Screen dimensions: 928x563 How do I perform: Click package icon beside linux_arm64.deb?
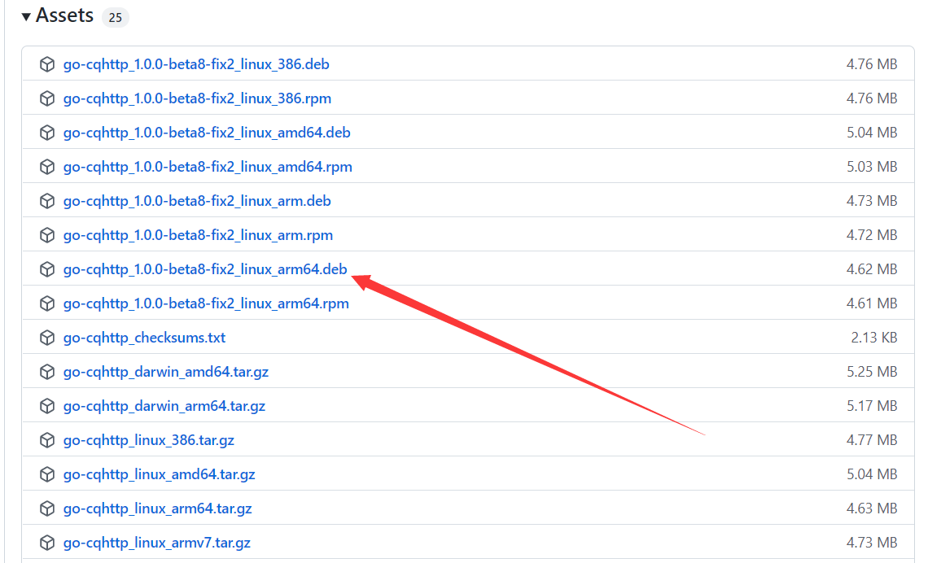(47, 269)
